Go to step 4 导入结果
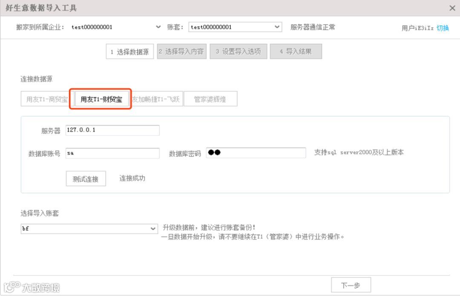The image size is (460, 296). 296,51
